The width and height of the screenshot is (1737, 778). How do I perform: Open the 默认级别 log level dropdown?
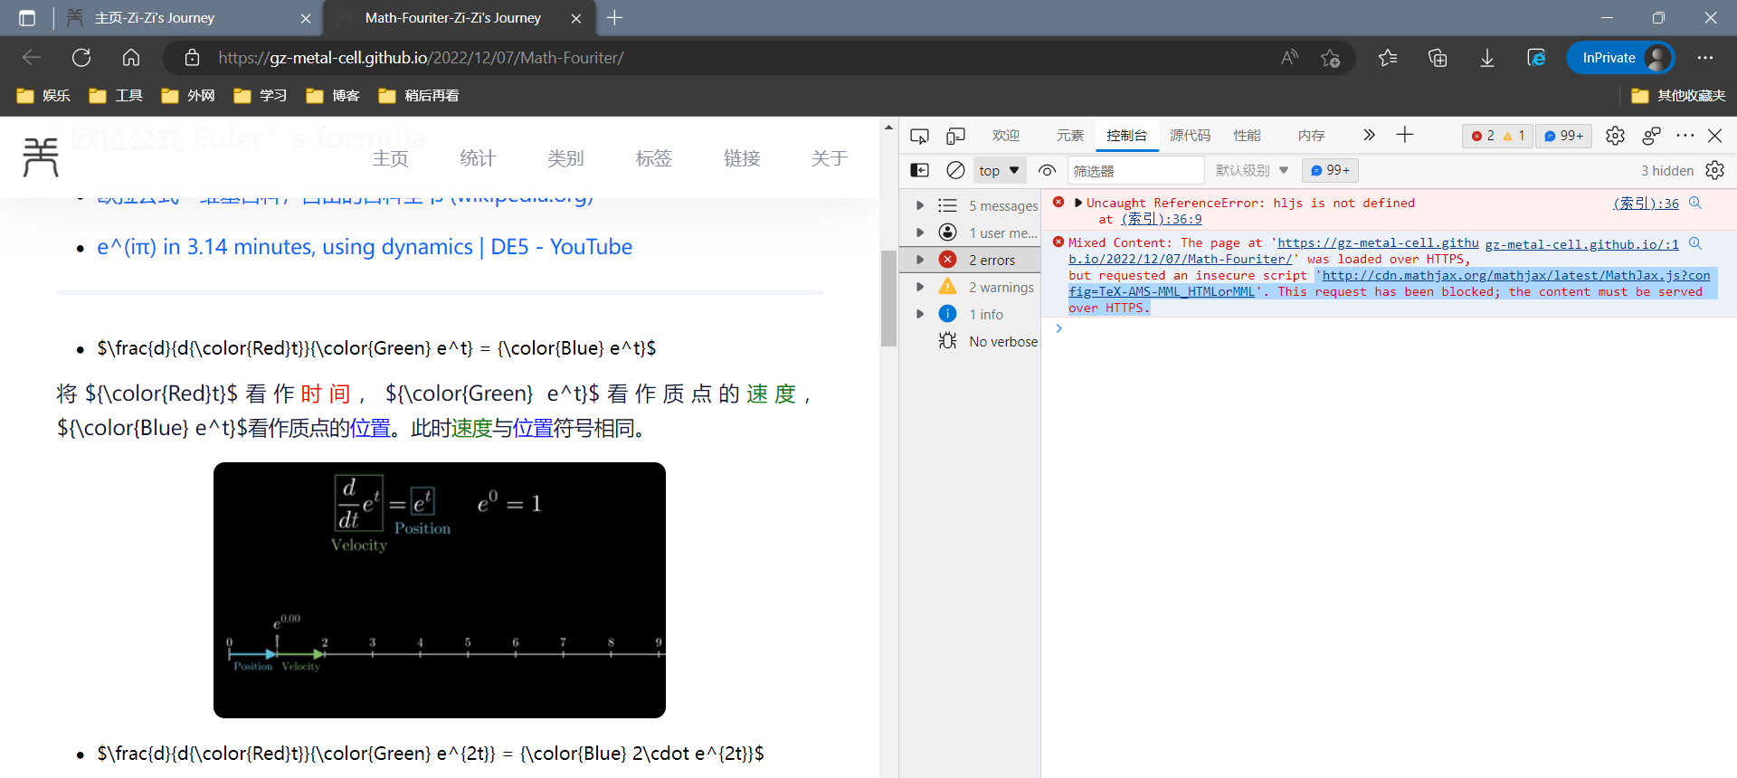(x=1252, y=170)
